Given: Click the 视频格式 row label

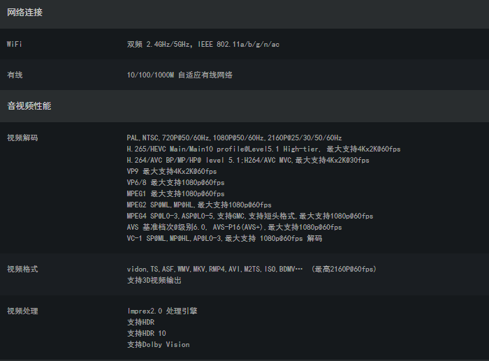Looking at the screenshot, I should coord(22,269).
